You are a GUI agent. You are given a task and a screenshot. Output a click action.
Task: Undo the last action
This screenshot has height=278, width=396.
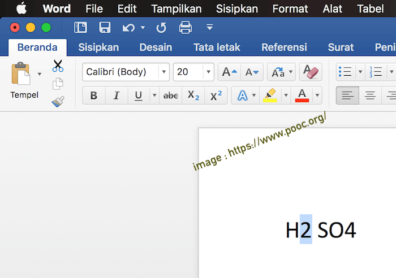(x=129, y=28)
